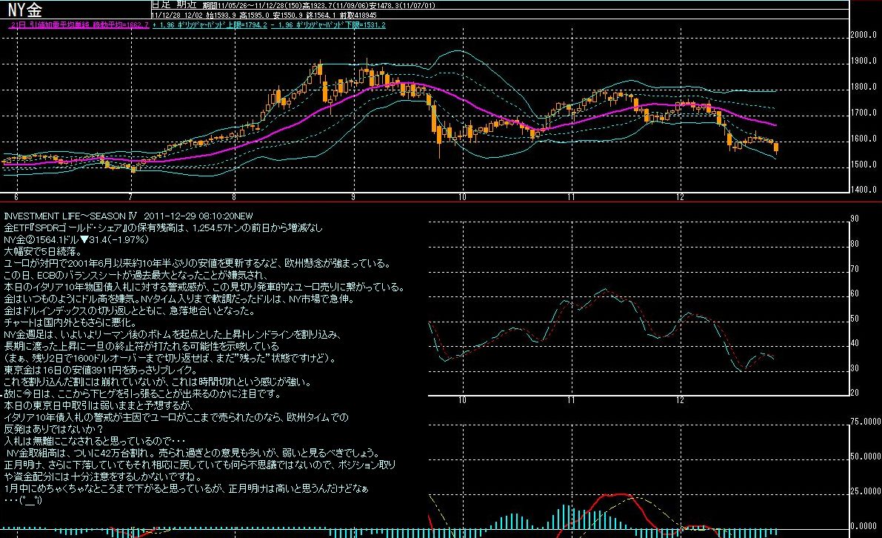Click the ECBのバランスシート comment line
Image resolution: width=882 pixels, height=538 pixels.
click(136, 275)
